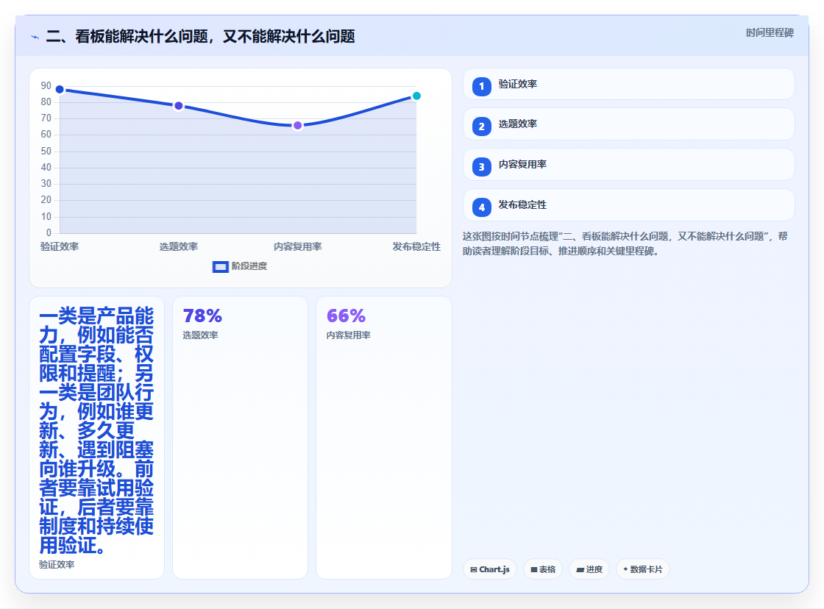Image resolution: width=824 pixels, height=609 pixels.
Task: Click the 66% value in 内容复用率 card
Action: tap(346, 316)
